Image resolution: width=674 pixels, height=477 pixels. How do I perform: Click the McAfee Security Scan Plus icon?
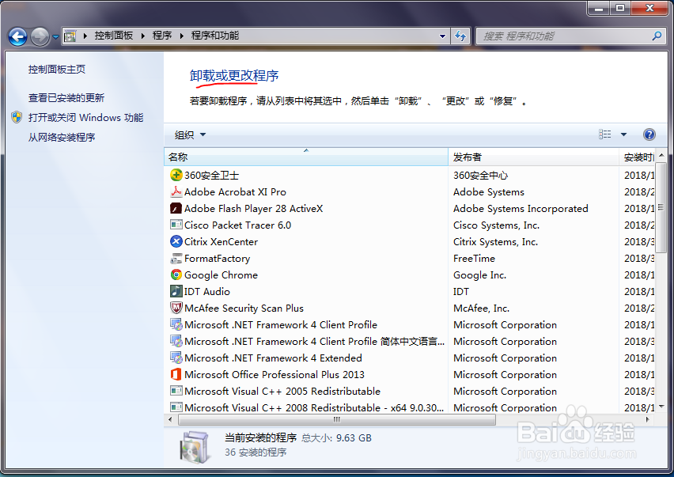(176, 309)
